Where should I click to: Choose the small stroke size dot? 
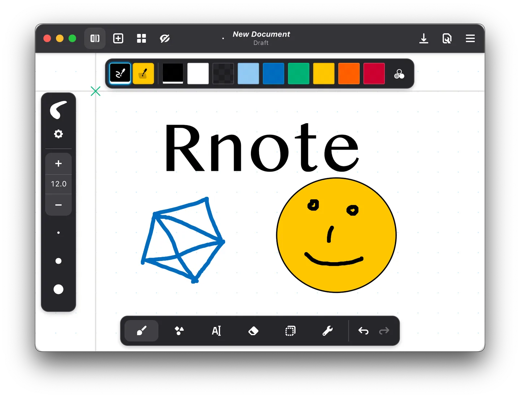pos(58,233)
